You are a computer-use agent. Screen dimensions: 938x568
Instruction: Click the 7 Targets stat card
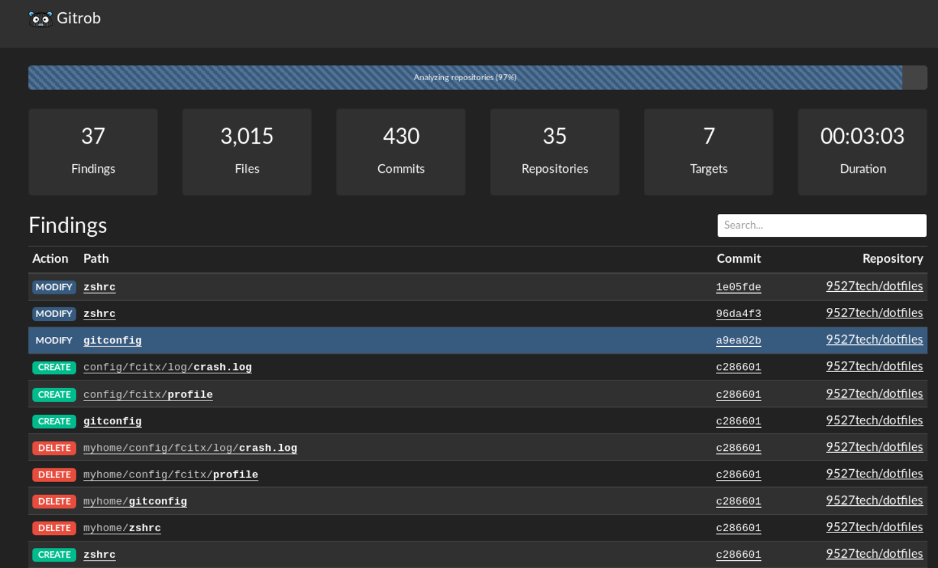(708, 151)
